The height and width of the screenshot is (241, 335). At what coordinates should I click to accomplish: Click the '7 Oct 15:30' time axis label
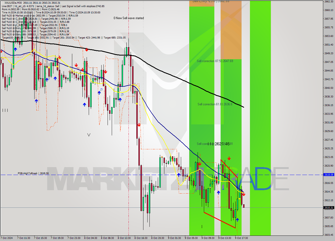coord(40,238)
